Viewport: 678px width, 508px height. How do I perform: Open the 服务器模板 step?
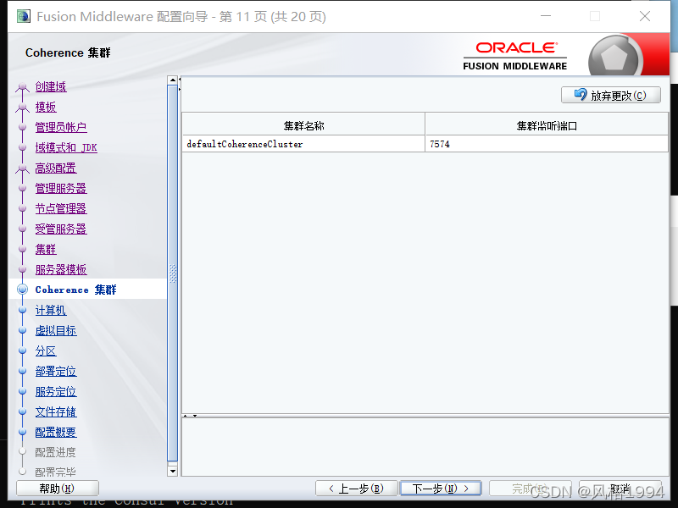(61, 269)
